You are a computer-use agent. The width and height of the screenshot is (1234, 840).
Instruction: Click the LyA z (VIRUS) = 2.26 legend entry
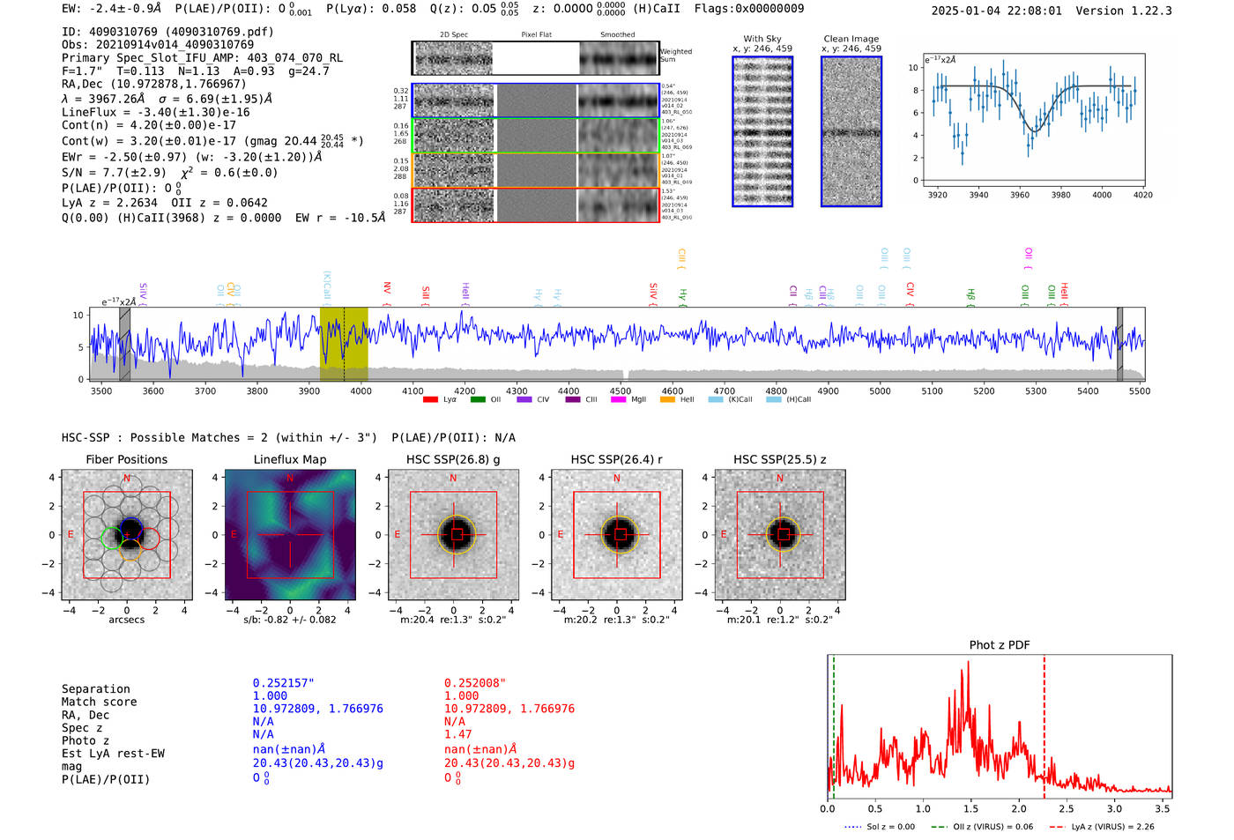coord(1102,827)
